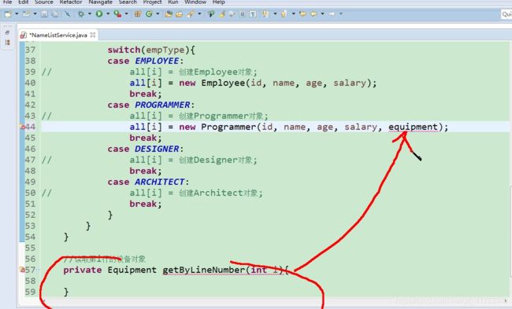Click 'case PROGRAMMER:' on line 42
This screenshot has height=309, width=512.
click(151, 105)
